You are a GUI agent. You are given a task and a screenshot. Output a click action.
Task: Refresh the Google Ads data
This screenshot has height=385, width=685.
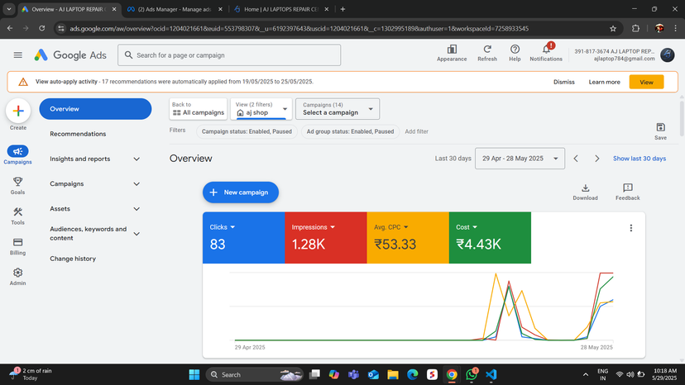coord(487,53)
